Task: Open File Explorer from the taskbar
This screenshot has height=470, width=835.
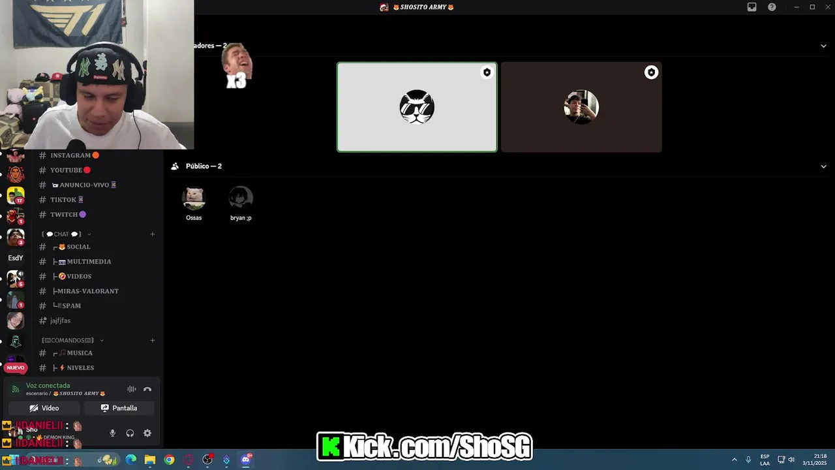Action: [x=149, y=460]
